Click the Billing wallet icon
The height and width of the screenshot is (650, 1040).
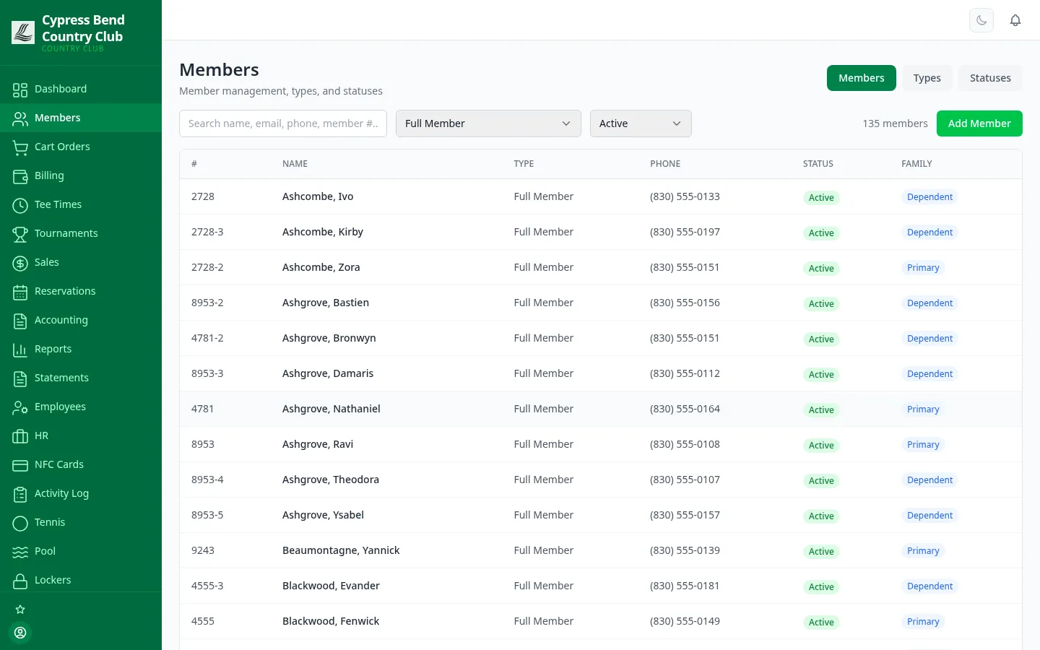(20, 176)
